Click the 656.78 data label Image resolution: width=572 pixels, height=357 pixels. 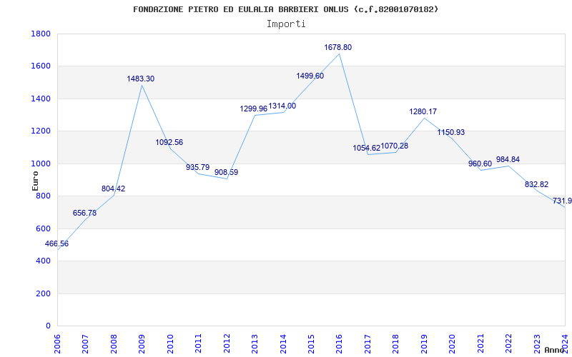point(84,213)
